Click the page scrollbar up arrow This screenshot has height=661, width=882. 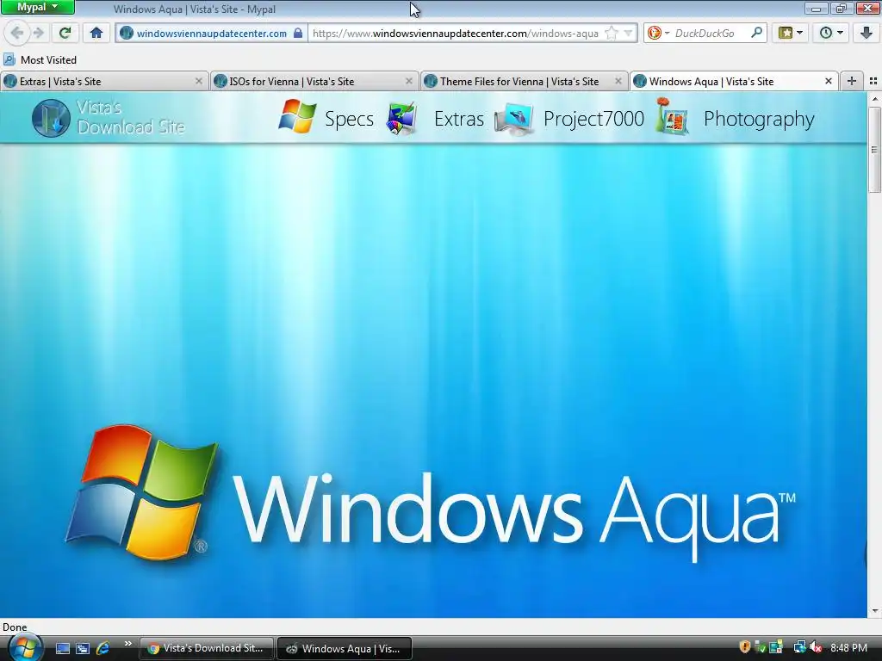click(875, 99)
